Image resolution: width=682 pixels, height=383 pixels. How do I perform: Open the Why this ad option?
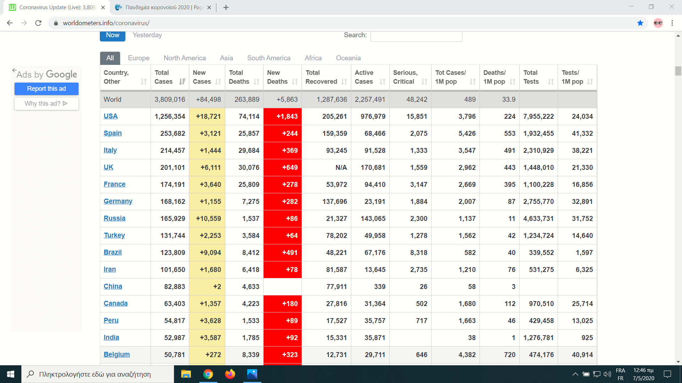pos(46,104)
